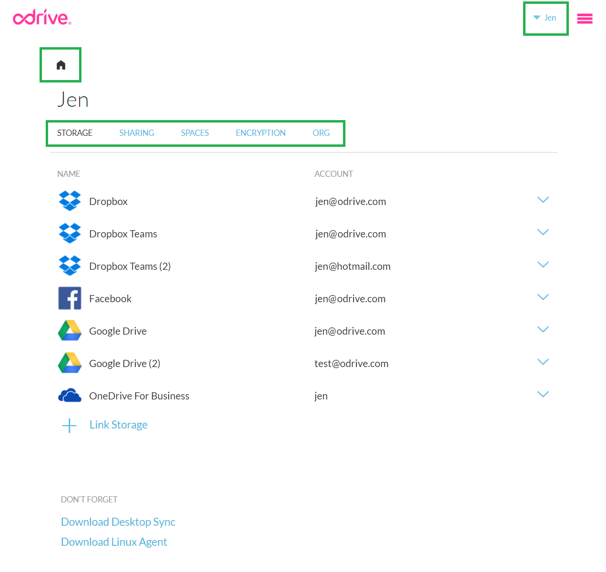This screenshot has height=572, width=606.
Task: Expand the Google Drive jen@odrive.com chevron
Action: (543, 329)
